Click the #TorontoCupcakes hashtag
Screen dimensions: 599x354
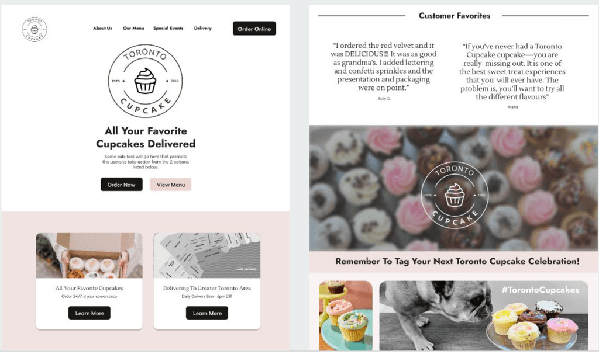[x=540, y=290]
